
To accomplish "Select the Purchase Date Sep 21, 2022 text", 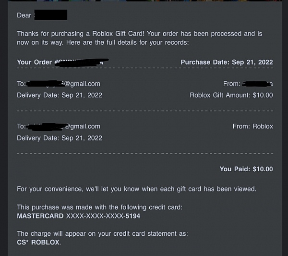I will [x=227, y=62].
